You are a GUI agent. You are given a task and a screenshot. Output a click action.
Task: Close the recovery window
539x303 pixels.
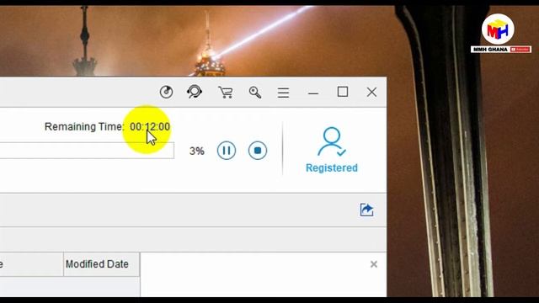pos(371,92)
